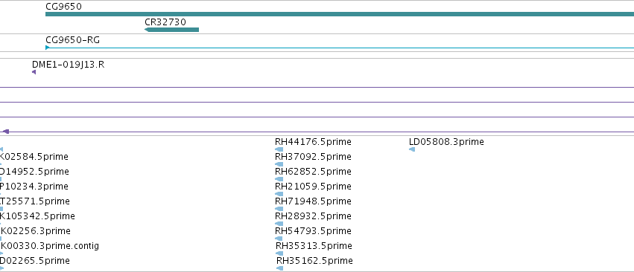
Task: Select the RH44176.5prime EST arrow
Action: click(x=279, y=149)
